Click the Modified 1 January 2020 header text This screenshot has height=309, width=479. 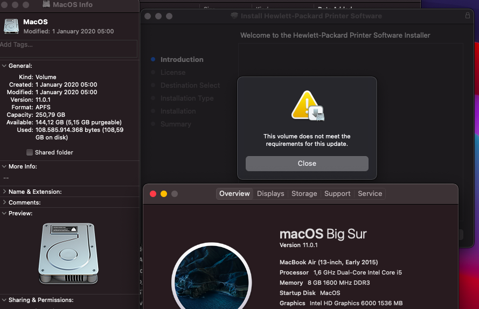coord(68,31)
